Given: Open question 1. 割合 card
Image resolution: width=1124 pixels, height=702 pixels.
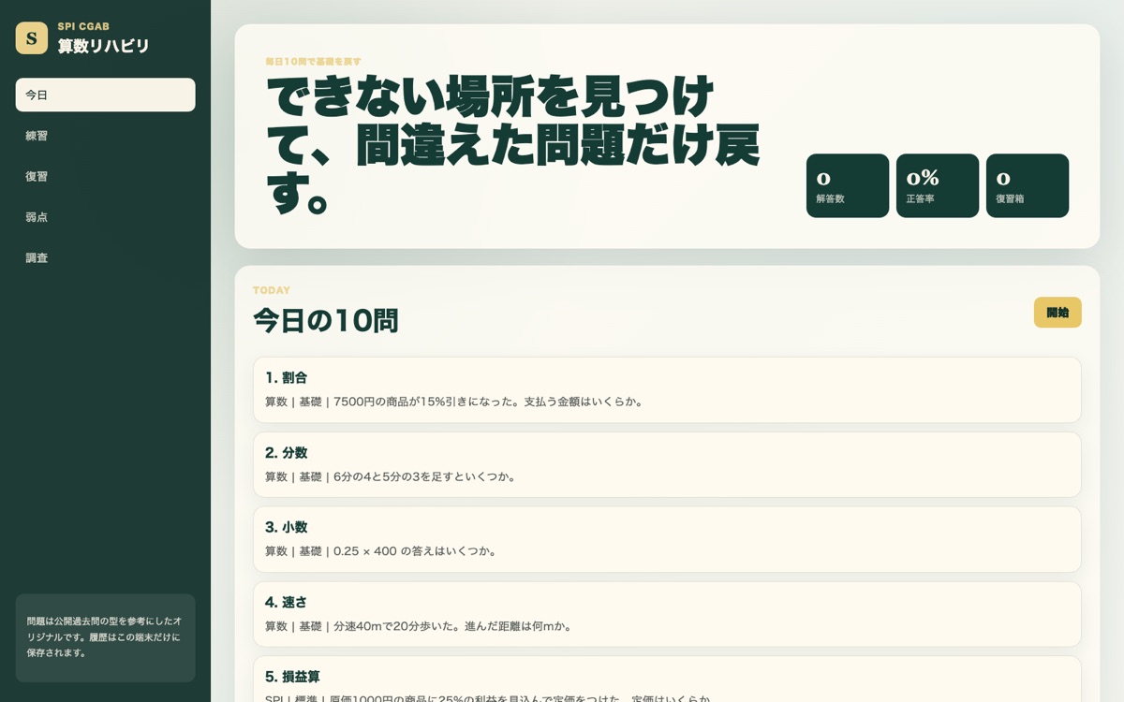Looking at the screenshot, I should point(667,389).
